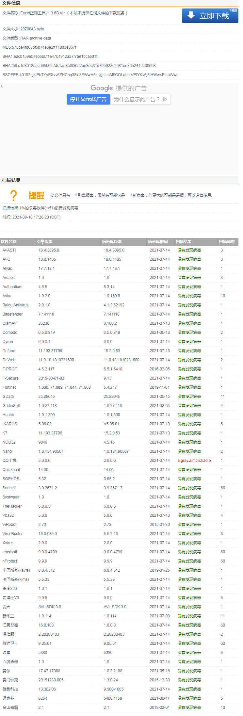243x716 pixels.
Task: Select the Bitdefender row name
Action: 12,314
